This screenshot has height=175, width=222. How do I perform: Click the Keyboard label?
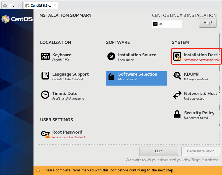[x=62, y=55]
